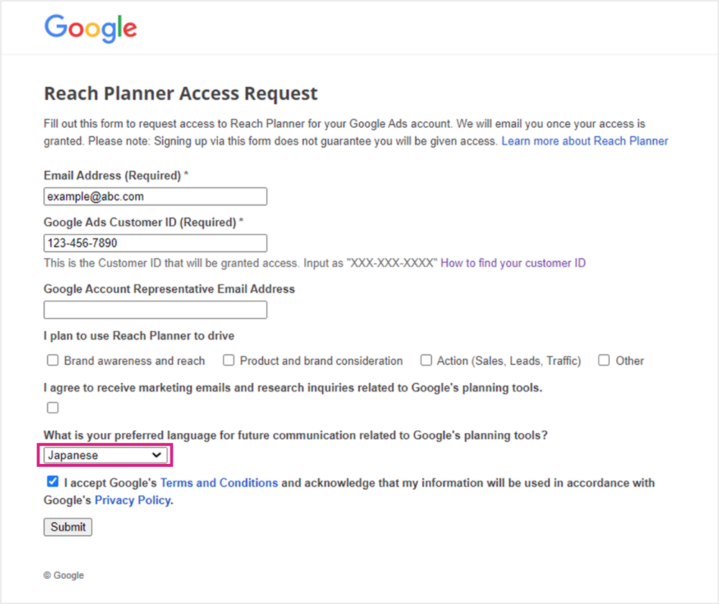Open Learn more about Reach Planner link
Image resolution: width=719 pixels, height=604 pixels.
point(585,141)
